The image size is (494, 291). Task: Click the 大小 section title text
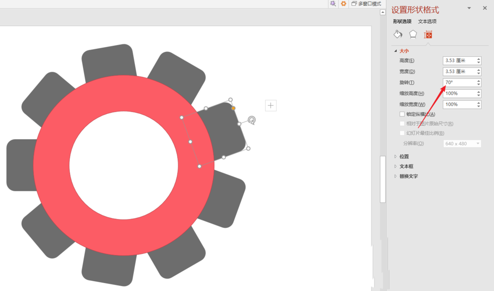coord(404,51)
